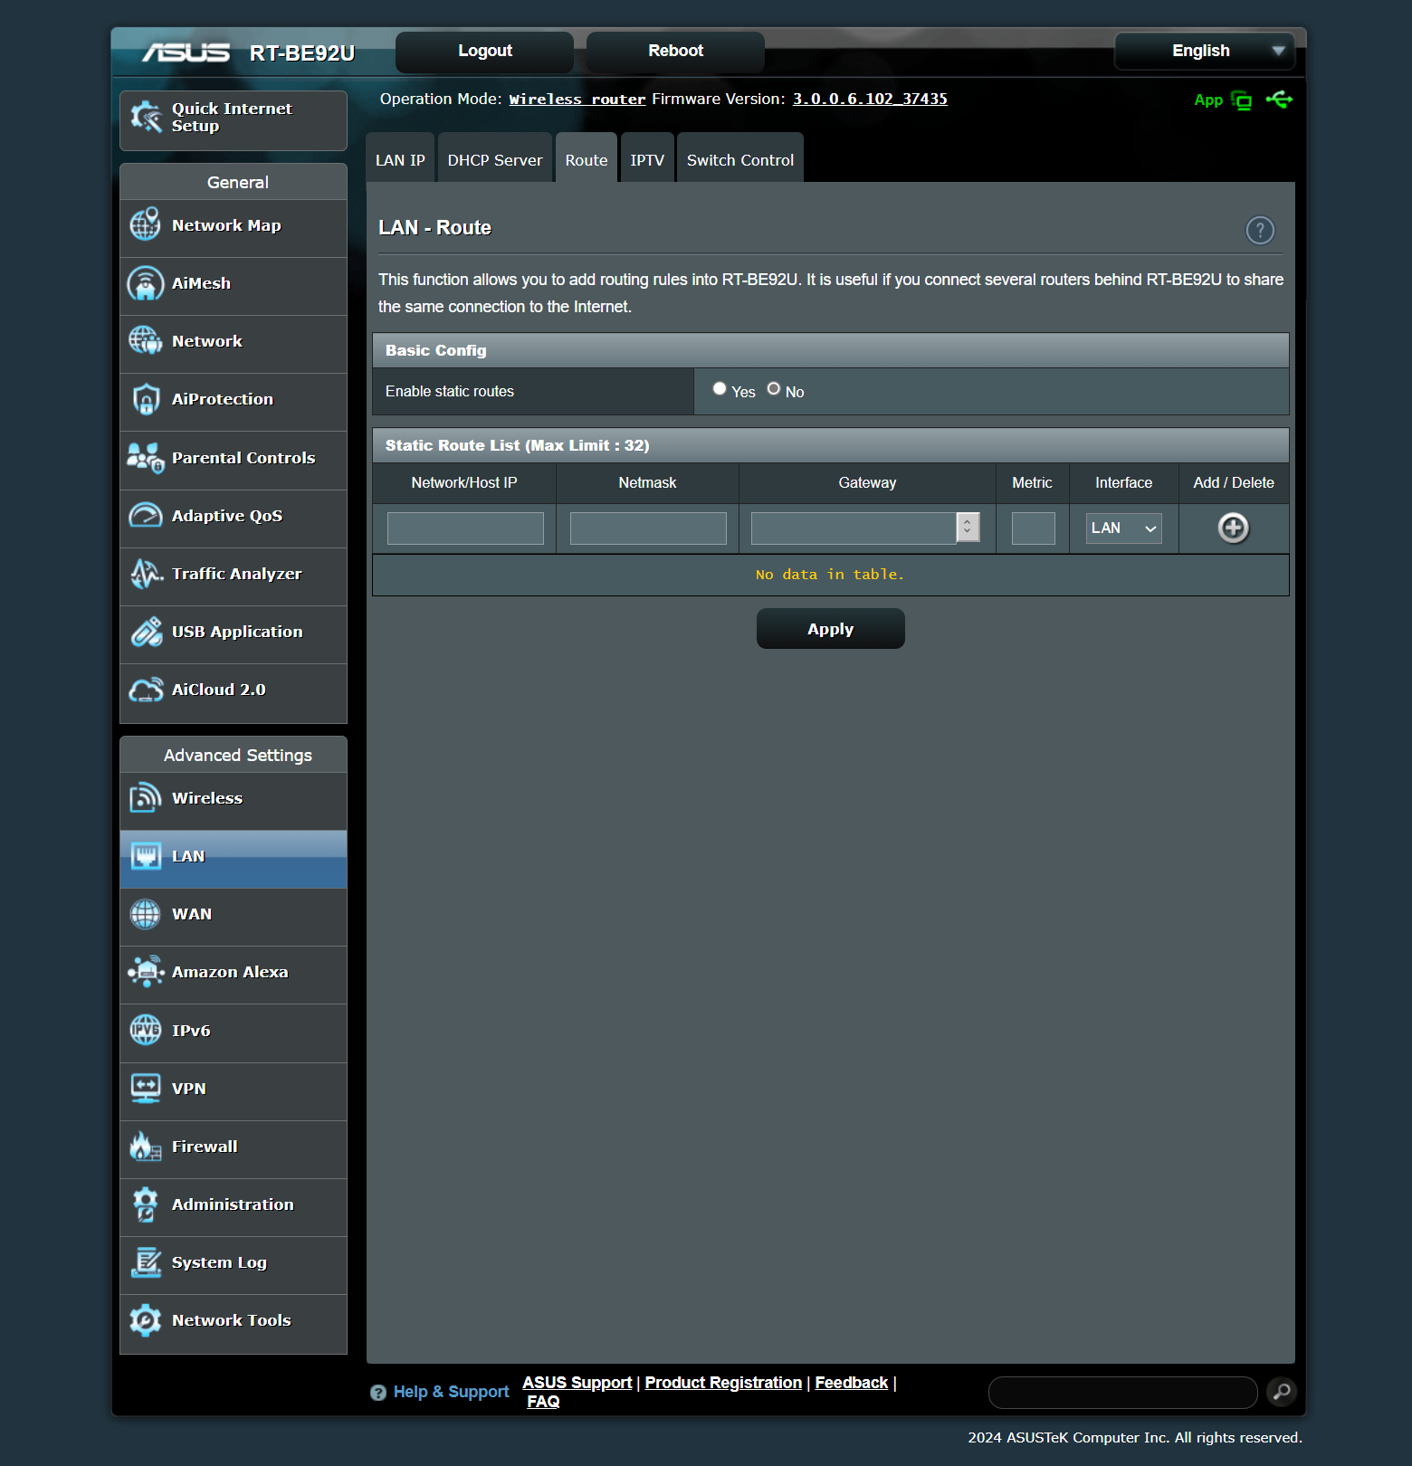Image resolution: width=1412 pixels, height=1466 pixels.
Task: Open the Interface LAN dropdown
Action: tap(1123, 528)
